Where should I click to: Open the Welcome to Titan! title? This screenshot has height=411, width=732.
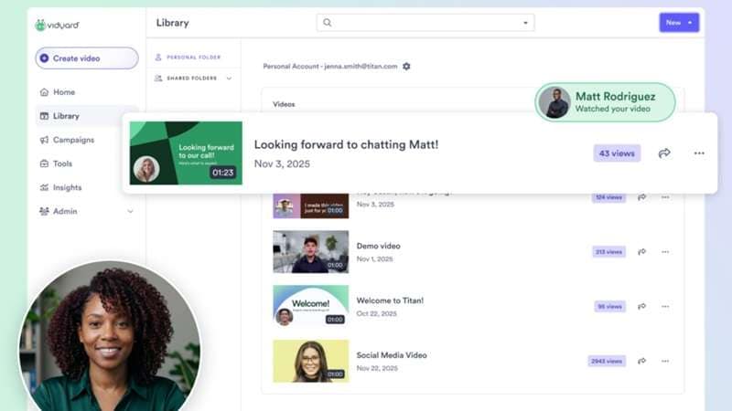point(390,300)
